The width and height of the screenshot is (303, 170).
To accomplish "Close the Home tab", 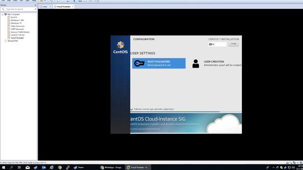I will click(51, 7).
